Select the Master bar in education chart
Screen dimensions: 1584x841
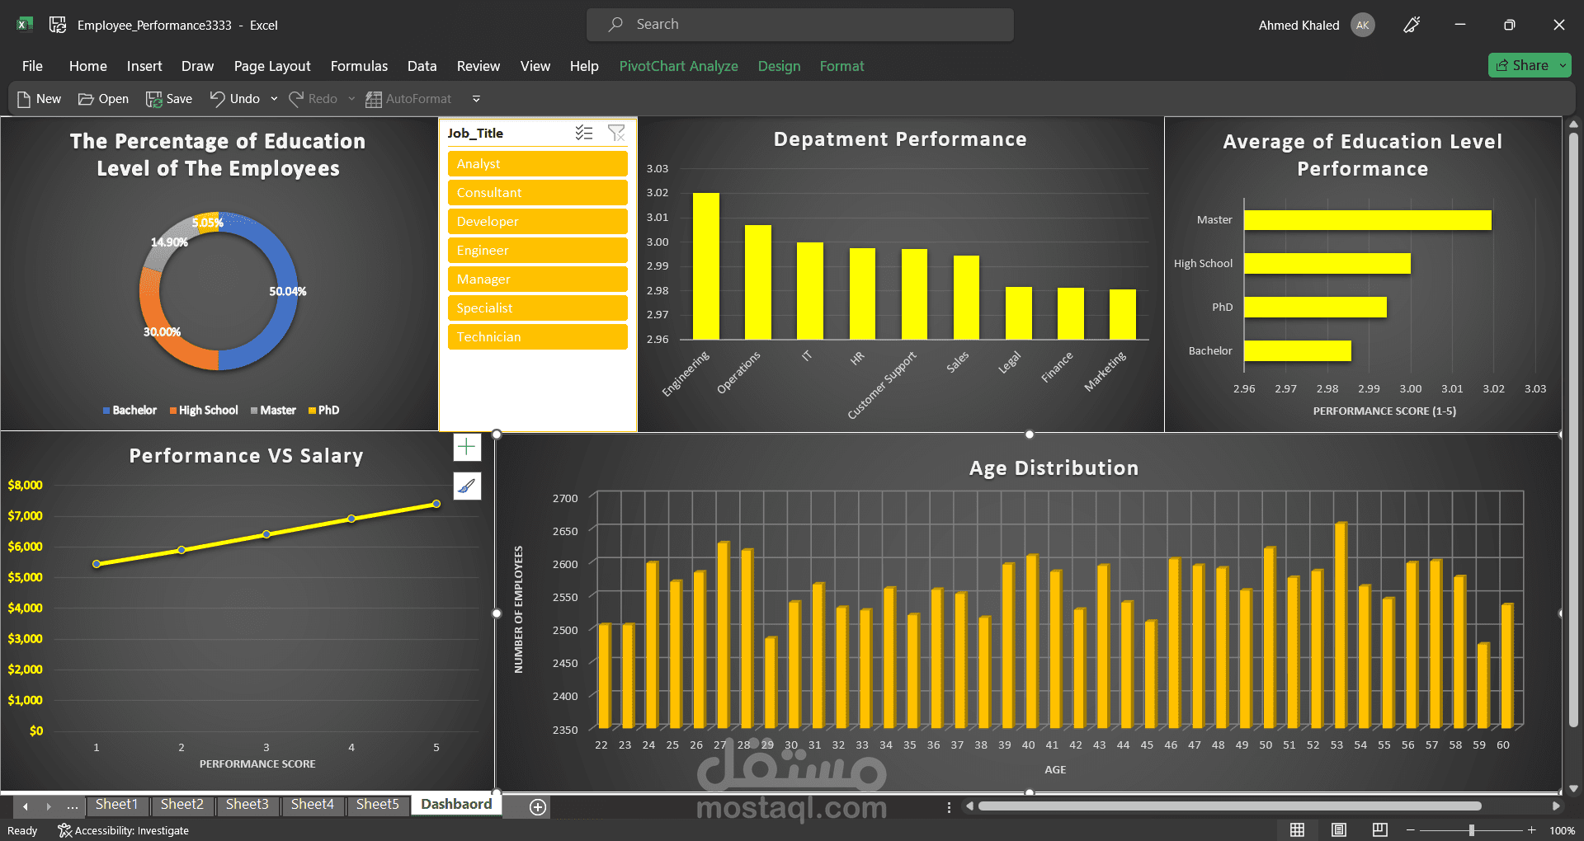click(1368, 220)
